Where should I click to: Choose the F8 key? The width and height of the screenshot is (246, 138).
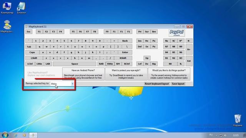pyautogui.click(x=95, y=31)
